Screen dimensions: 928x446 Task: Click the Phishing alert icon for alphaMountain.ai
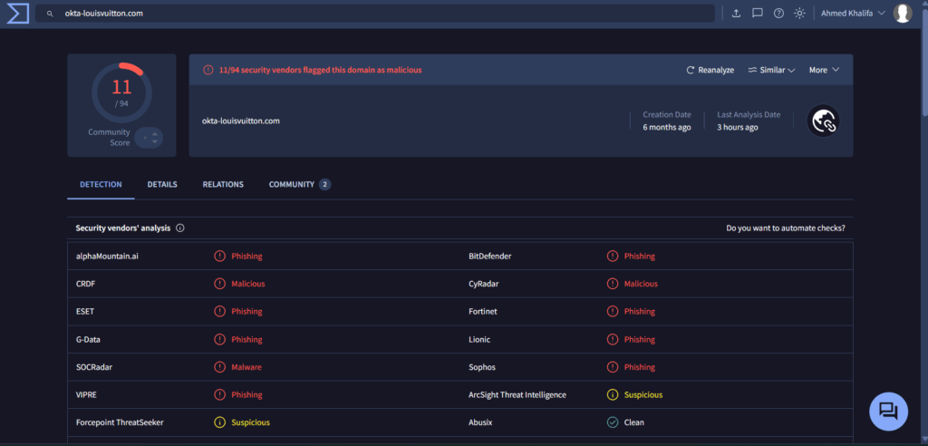[x=219, y=257]
